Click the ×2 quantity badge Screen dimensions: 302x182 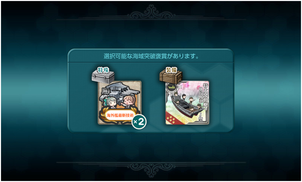(139, 122)
